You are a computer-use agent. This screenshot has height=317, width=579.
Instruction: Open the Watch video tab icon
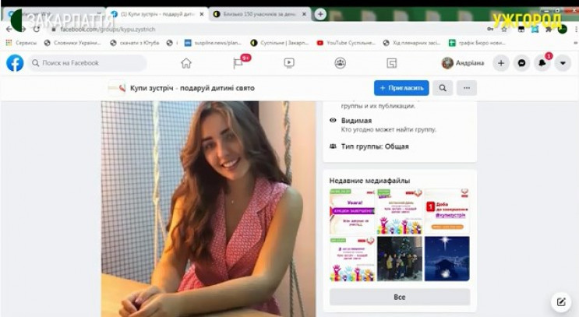pos(289,63)
